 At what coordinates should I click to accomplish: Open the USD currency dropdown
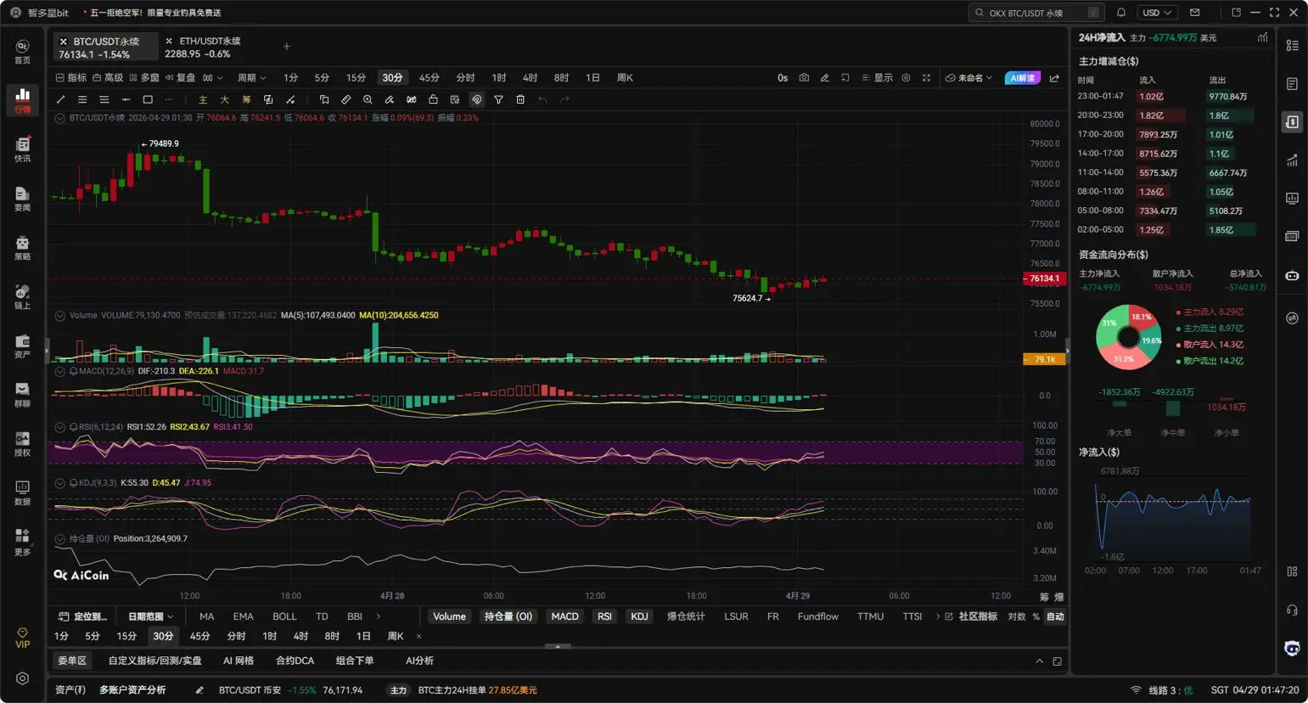pos(1156,13)
